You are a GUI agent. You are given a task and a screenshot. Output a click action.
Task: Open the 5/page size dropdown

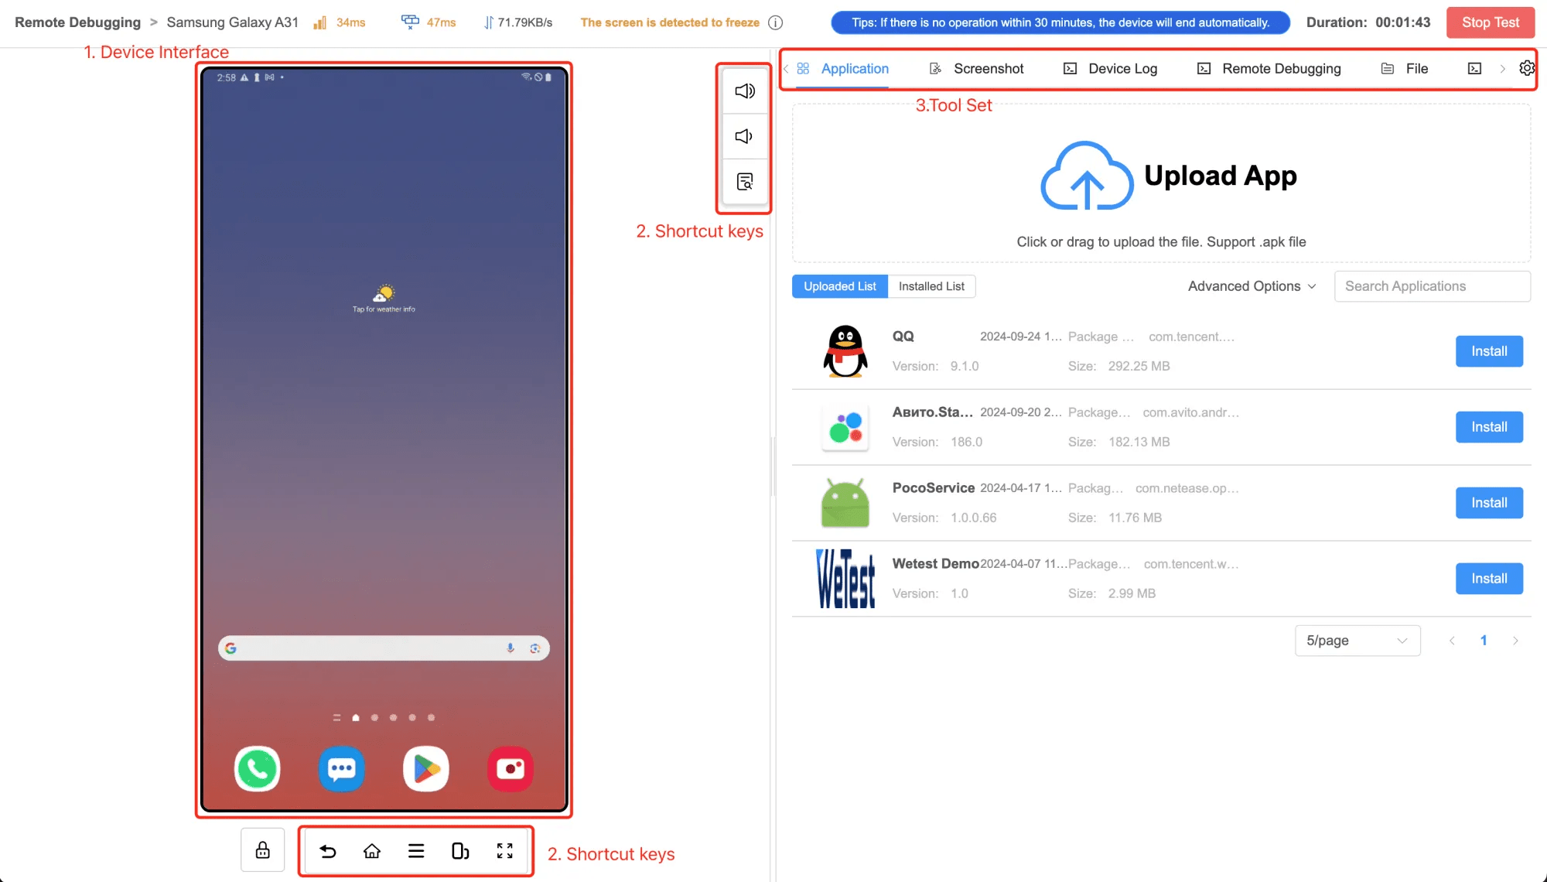pos(1357,641)
